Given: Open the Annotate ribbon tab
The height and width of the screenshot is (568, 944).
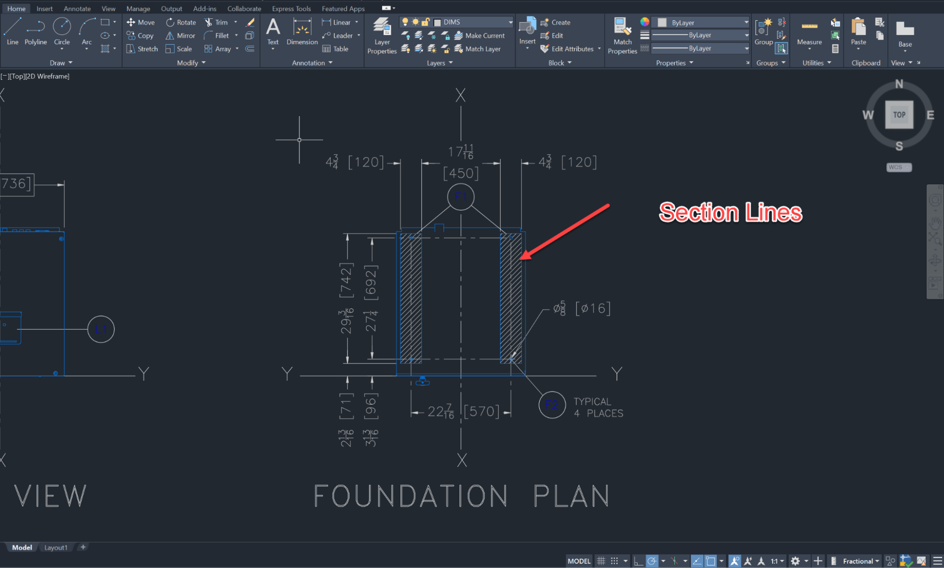Looking at the screenshot, I should (x=77, y=8).
